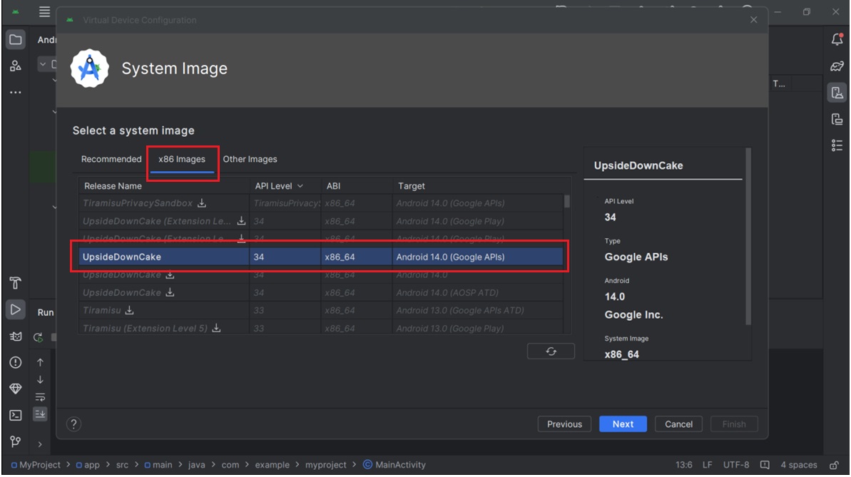This screenshot has height=477, width=851.
Task: Expand the chevron at Run panel bottom
Action: [x=40, y=444]
